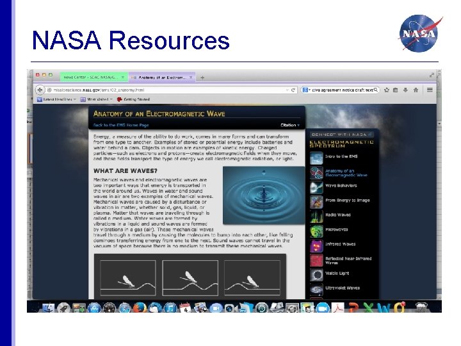The image size is (461, 346).
Task: Open Time Machine icon in dock
Action: (x=262, y=308)
